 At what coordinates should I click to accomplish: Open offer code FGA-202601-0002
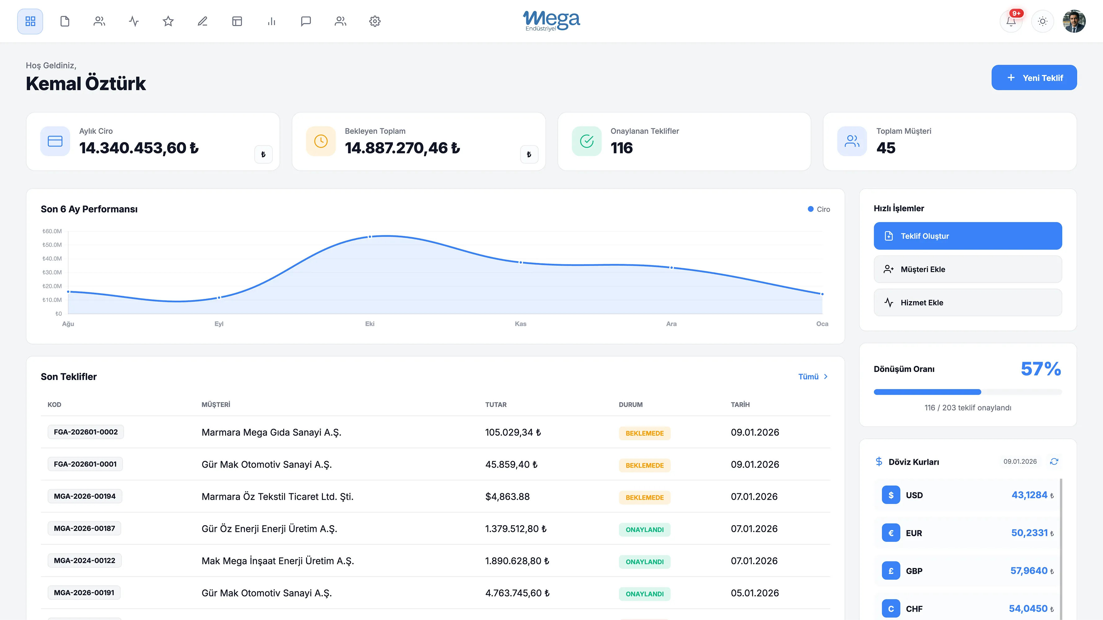[86, 432]
